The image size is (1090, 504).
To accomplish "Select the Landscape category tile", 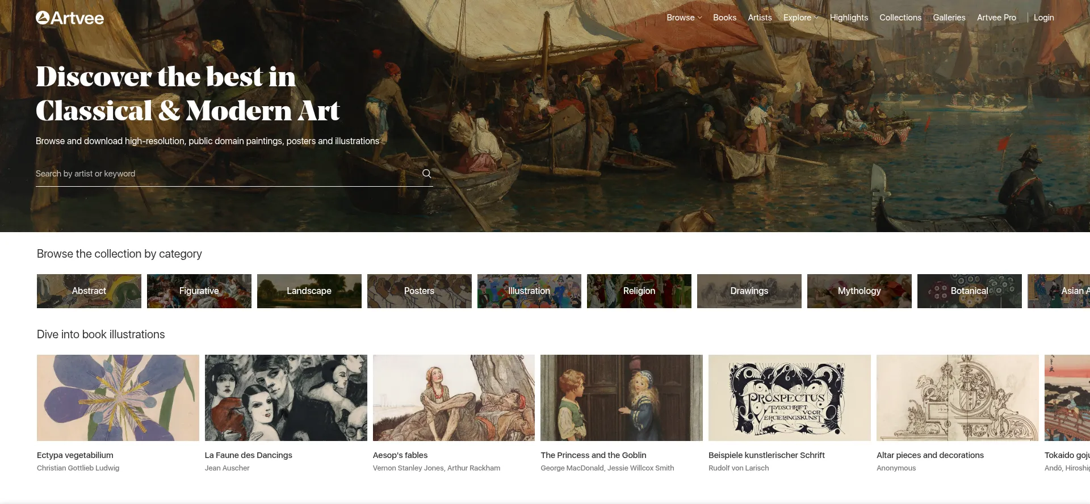I will (309, 291).
